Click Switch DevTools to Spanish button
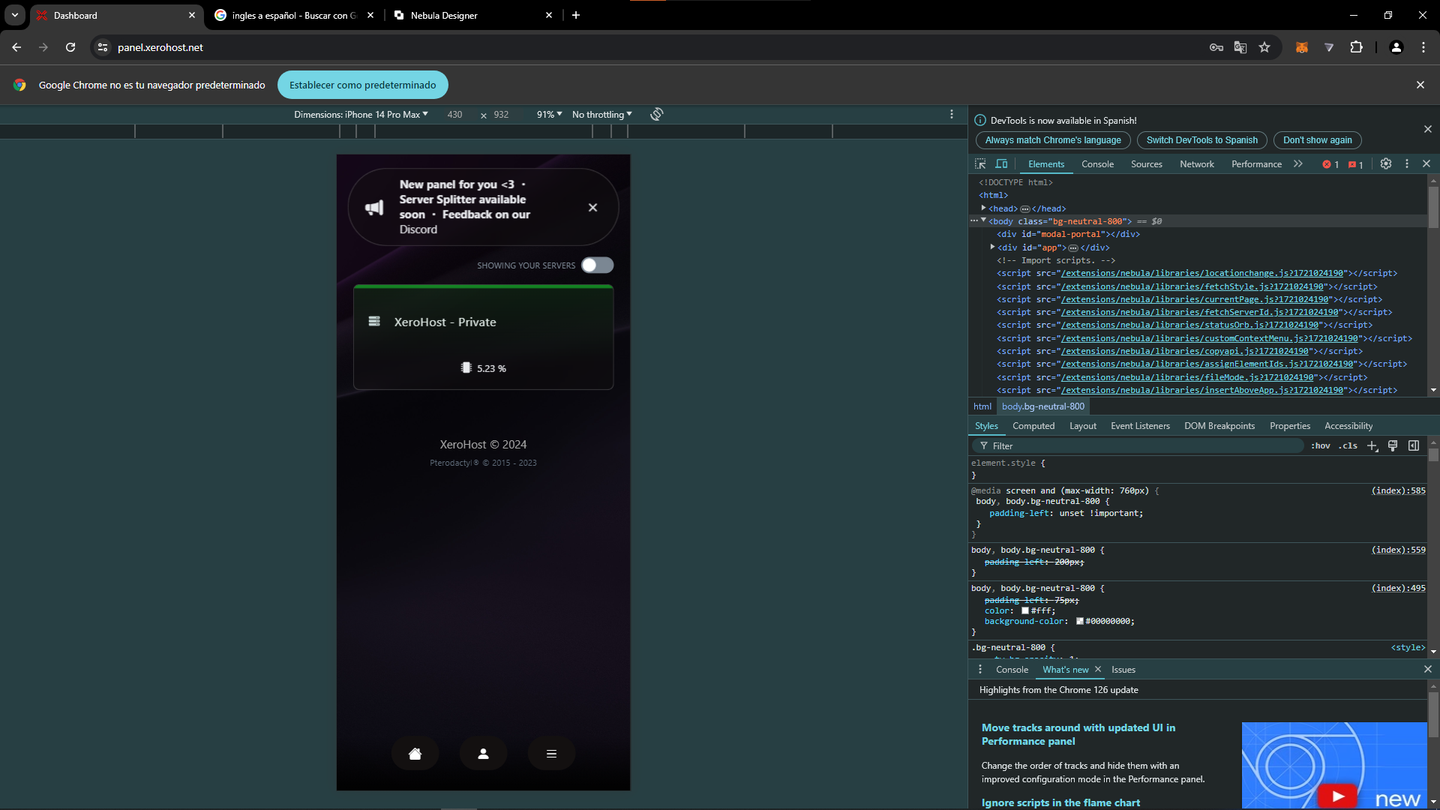 pyautogui.click(x=1201, y=140)
